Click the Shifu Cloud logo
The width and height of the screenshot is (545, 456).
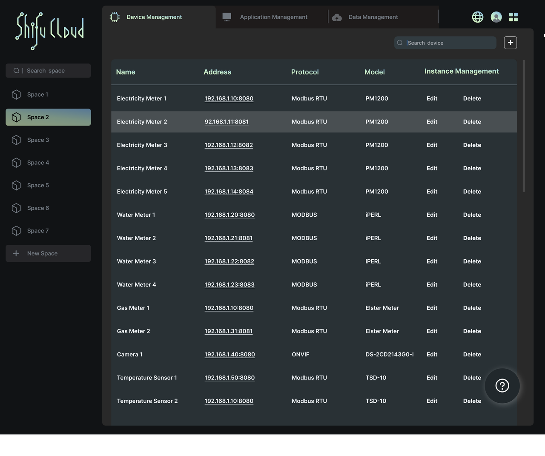49,31
